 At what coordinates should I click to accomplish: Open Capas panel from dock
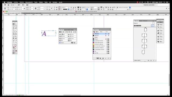point(160,25)
